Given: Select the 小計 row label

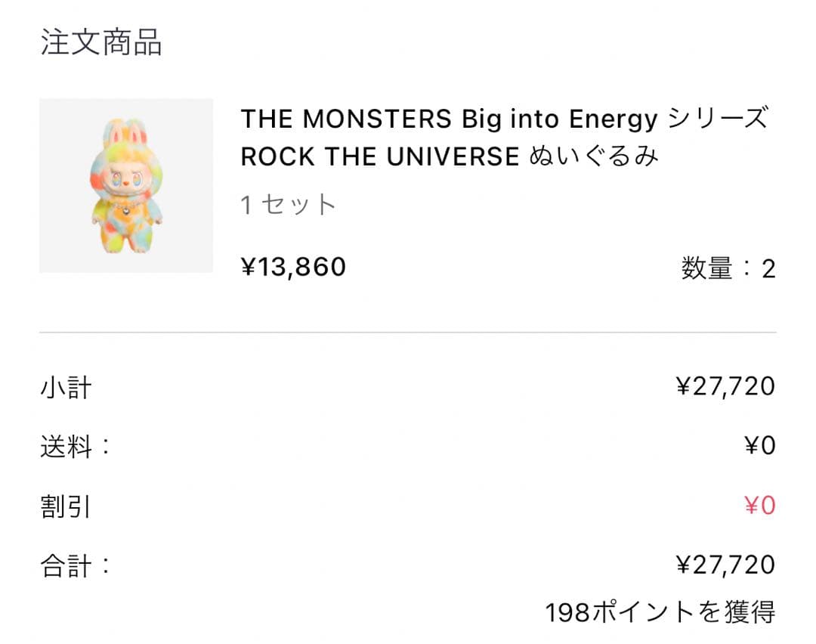Looking at the screenshot, I should pos(66,388).
